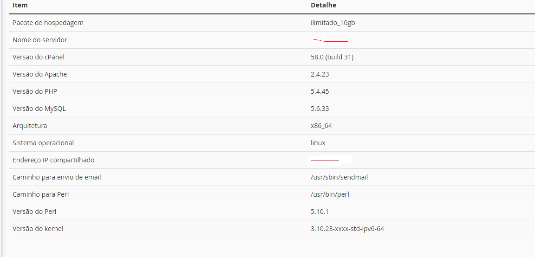Image resolution: width=535 pixels, height=257 pixels.
Task: Click the Item column header
Action: [x=20, y=6]
